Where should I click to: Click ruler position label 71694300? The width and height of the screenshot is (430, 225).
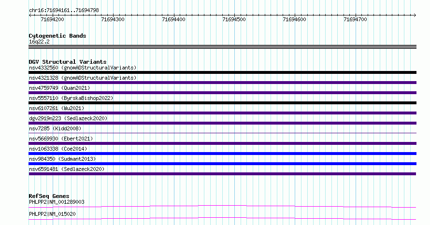click(113, 19)
